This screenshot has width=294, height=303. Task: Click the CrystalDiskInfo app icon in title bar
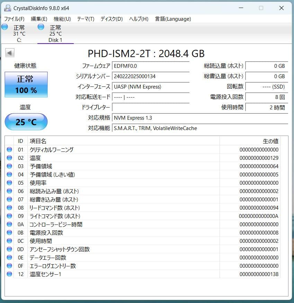coord(8,8)
